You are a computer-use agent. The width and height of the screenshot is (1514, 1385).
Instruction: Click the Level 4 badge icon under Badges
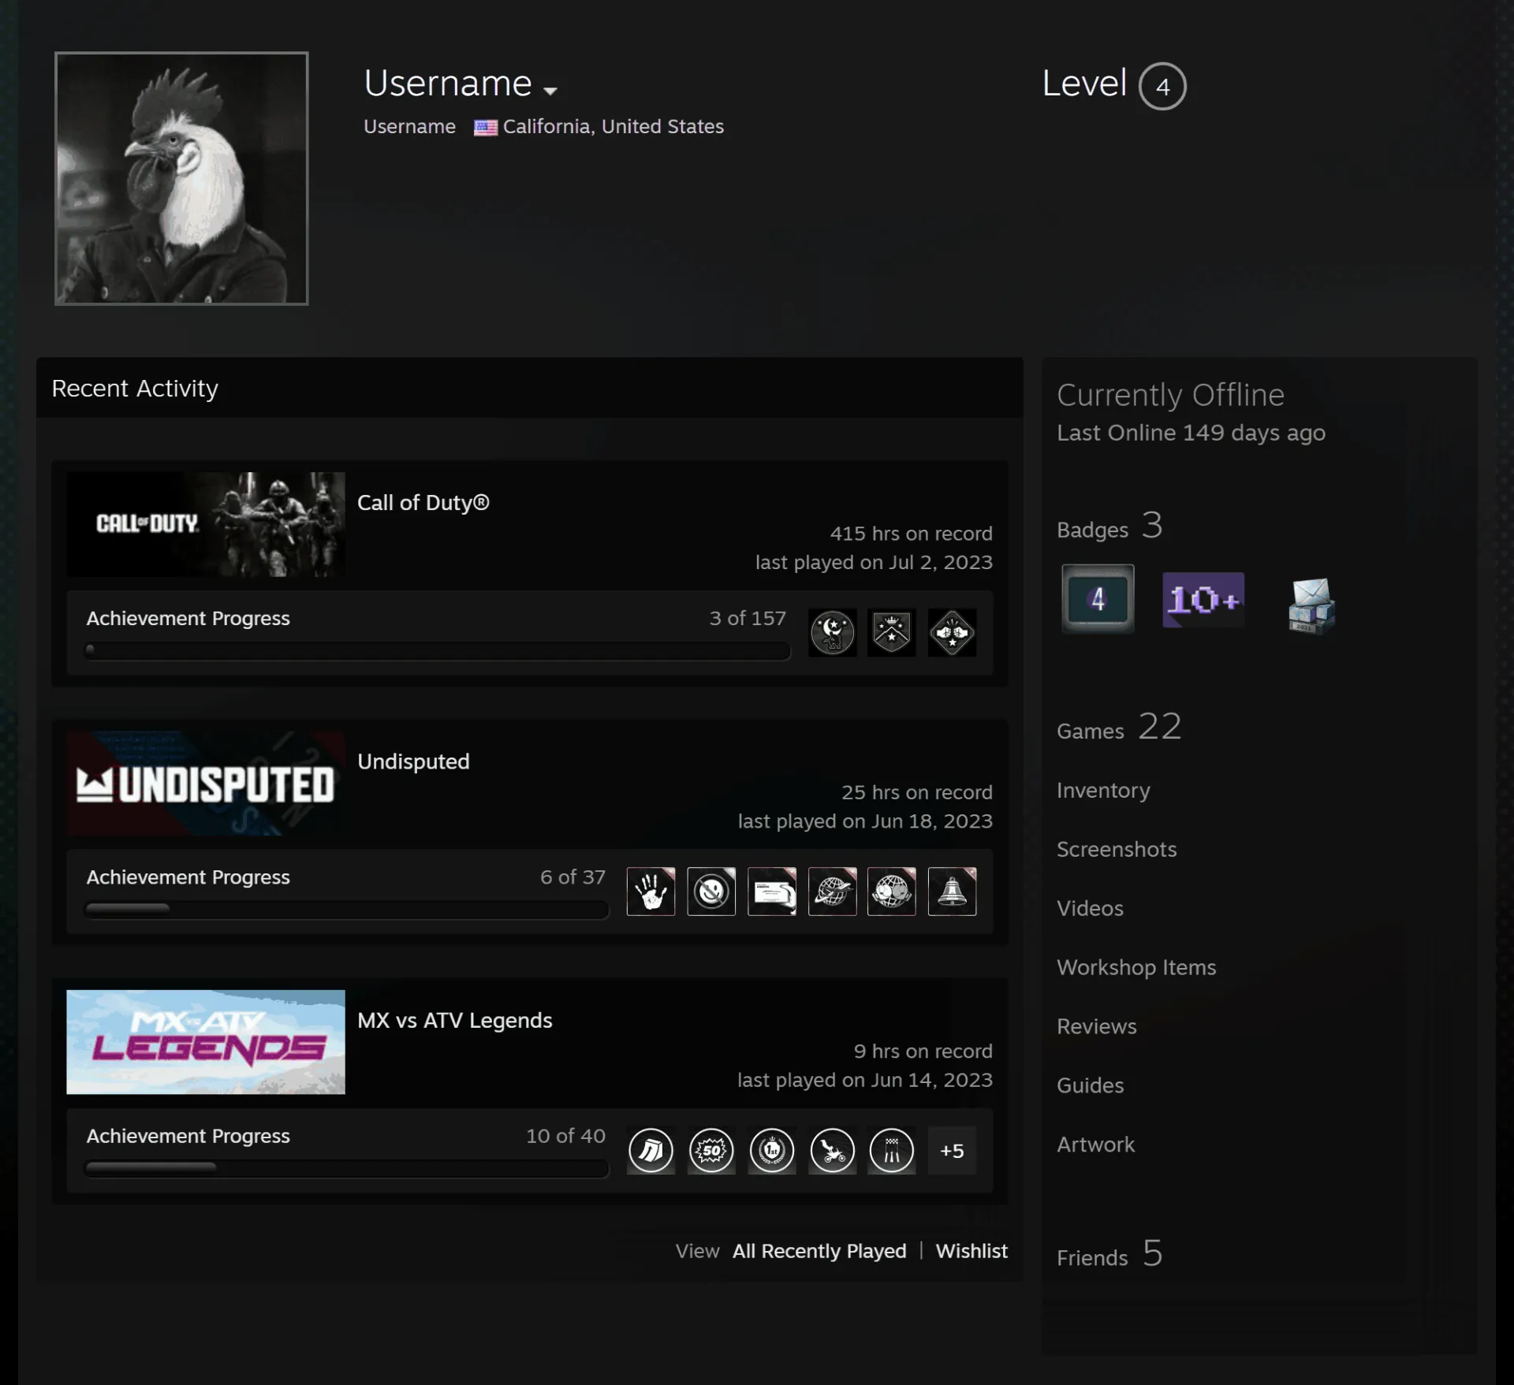tap(1098, 598)
